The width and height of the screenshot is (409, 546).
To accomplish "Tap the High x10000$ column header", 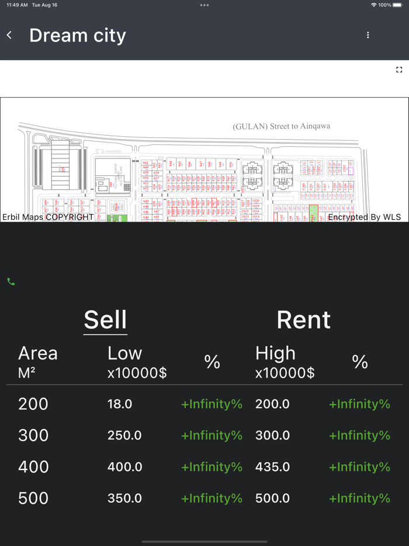I will 285,362.
